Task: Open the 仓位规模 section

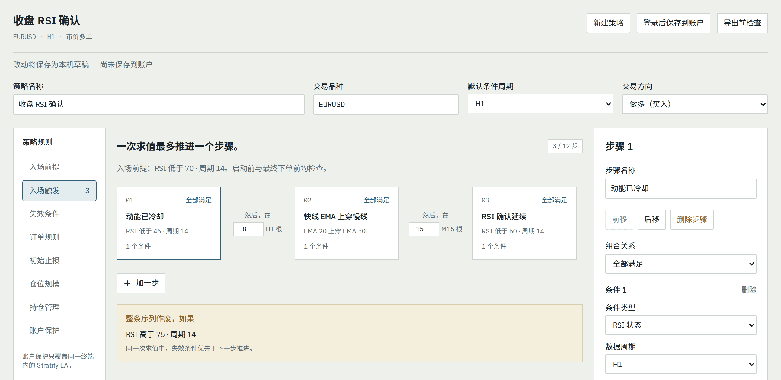Action: (59, 284)
